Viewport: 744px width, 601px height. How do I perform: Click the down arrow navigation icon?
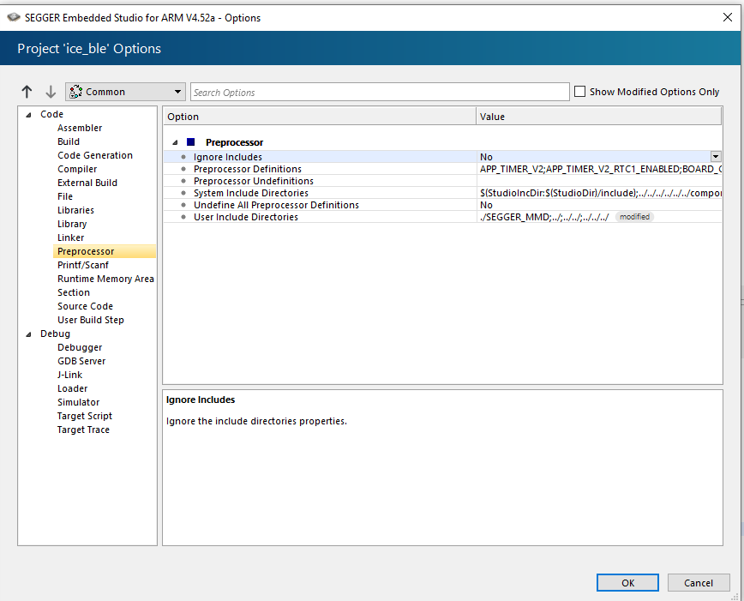click(51, 92)
